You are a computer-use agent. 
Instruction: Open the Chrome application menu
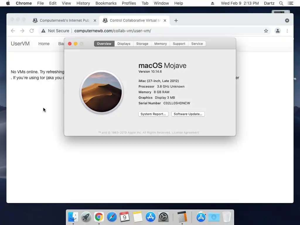24,3
